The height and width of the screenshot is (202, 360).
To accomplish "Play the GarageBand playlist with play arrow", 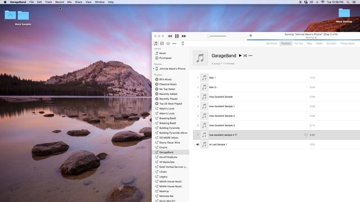I will tap(240, 56).
